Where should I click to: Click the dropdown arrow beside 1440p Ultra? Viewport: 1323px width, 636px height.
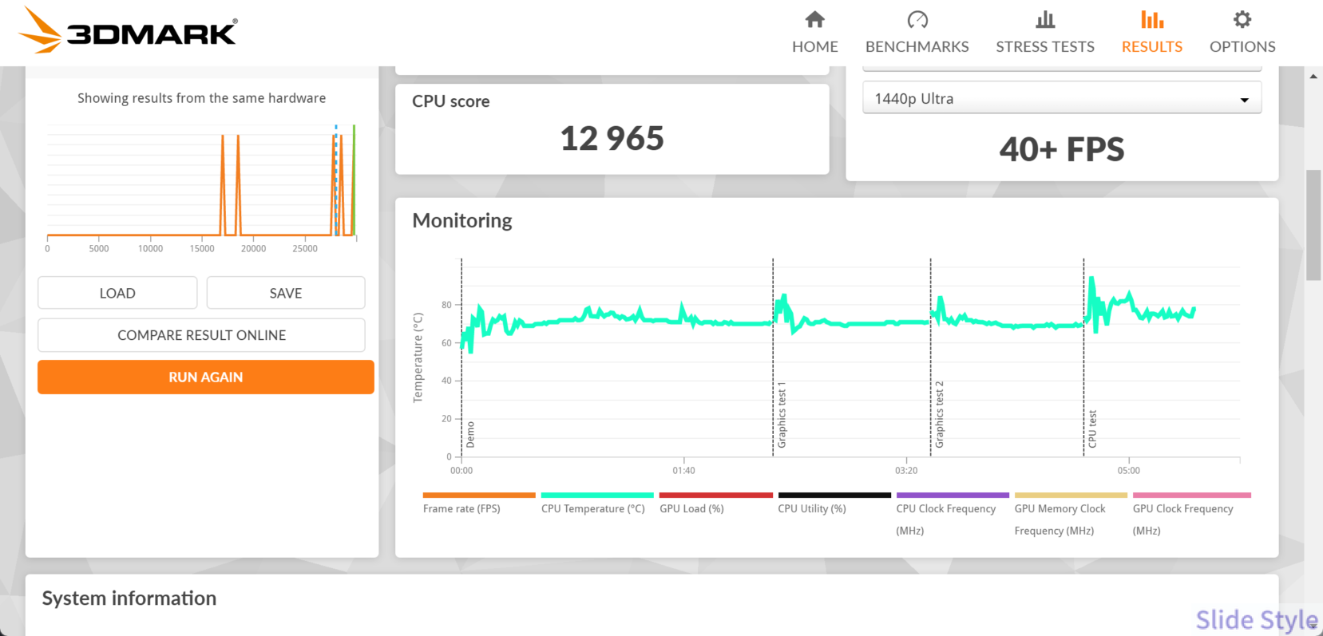[1243, 100]
